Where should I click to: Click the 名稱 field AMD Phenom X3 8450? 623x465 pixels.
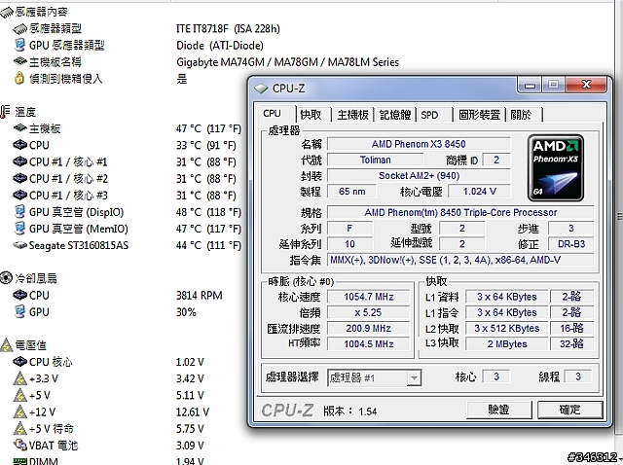tap(419, 144)
